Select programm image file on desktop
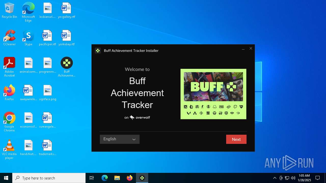Viewport: 326px width, 183px height. tap(47, 66)
